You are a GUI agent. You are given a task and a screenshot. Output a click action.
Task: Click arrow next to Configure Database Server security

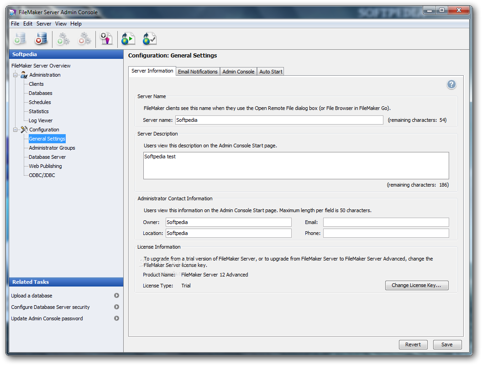point(116,307)
